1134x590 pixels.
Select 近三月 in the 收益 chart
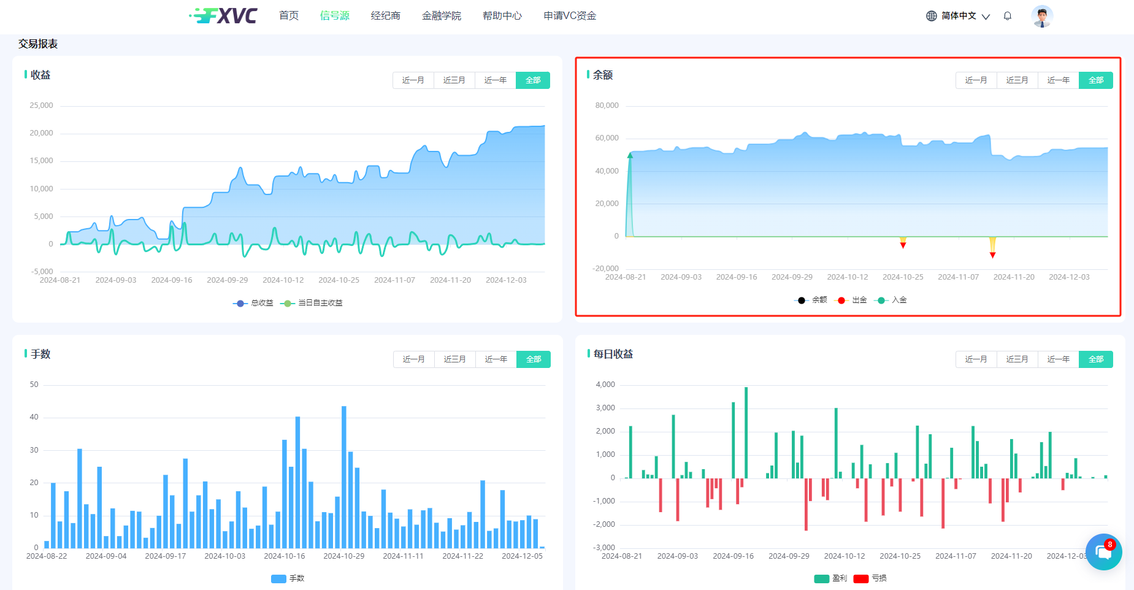[x=454, y=80]
